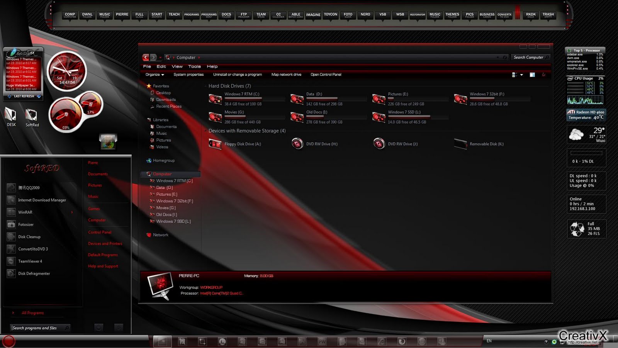Click System properties in toolbar
Image resolution: width=618 pixels, height=348 pixels.
(x=188, y=75)
